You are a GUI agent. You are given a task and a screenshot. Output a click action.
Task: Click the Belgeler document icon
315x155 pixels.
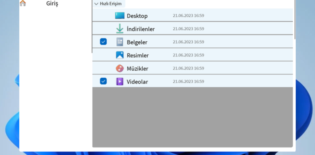(x=120, y=42)
